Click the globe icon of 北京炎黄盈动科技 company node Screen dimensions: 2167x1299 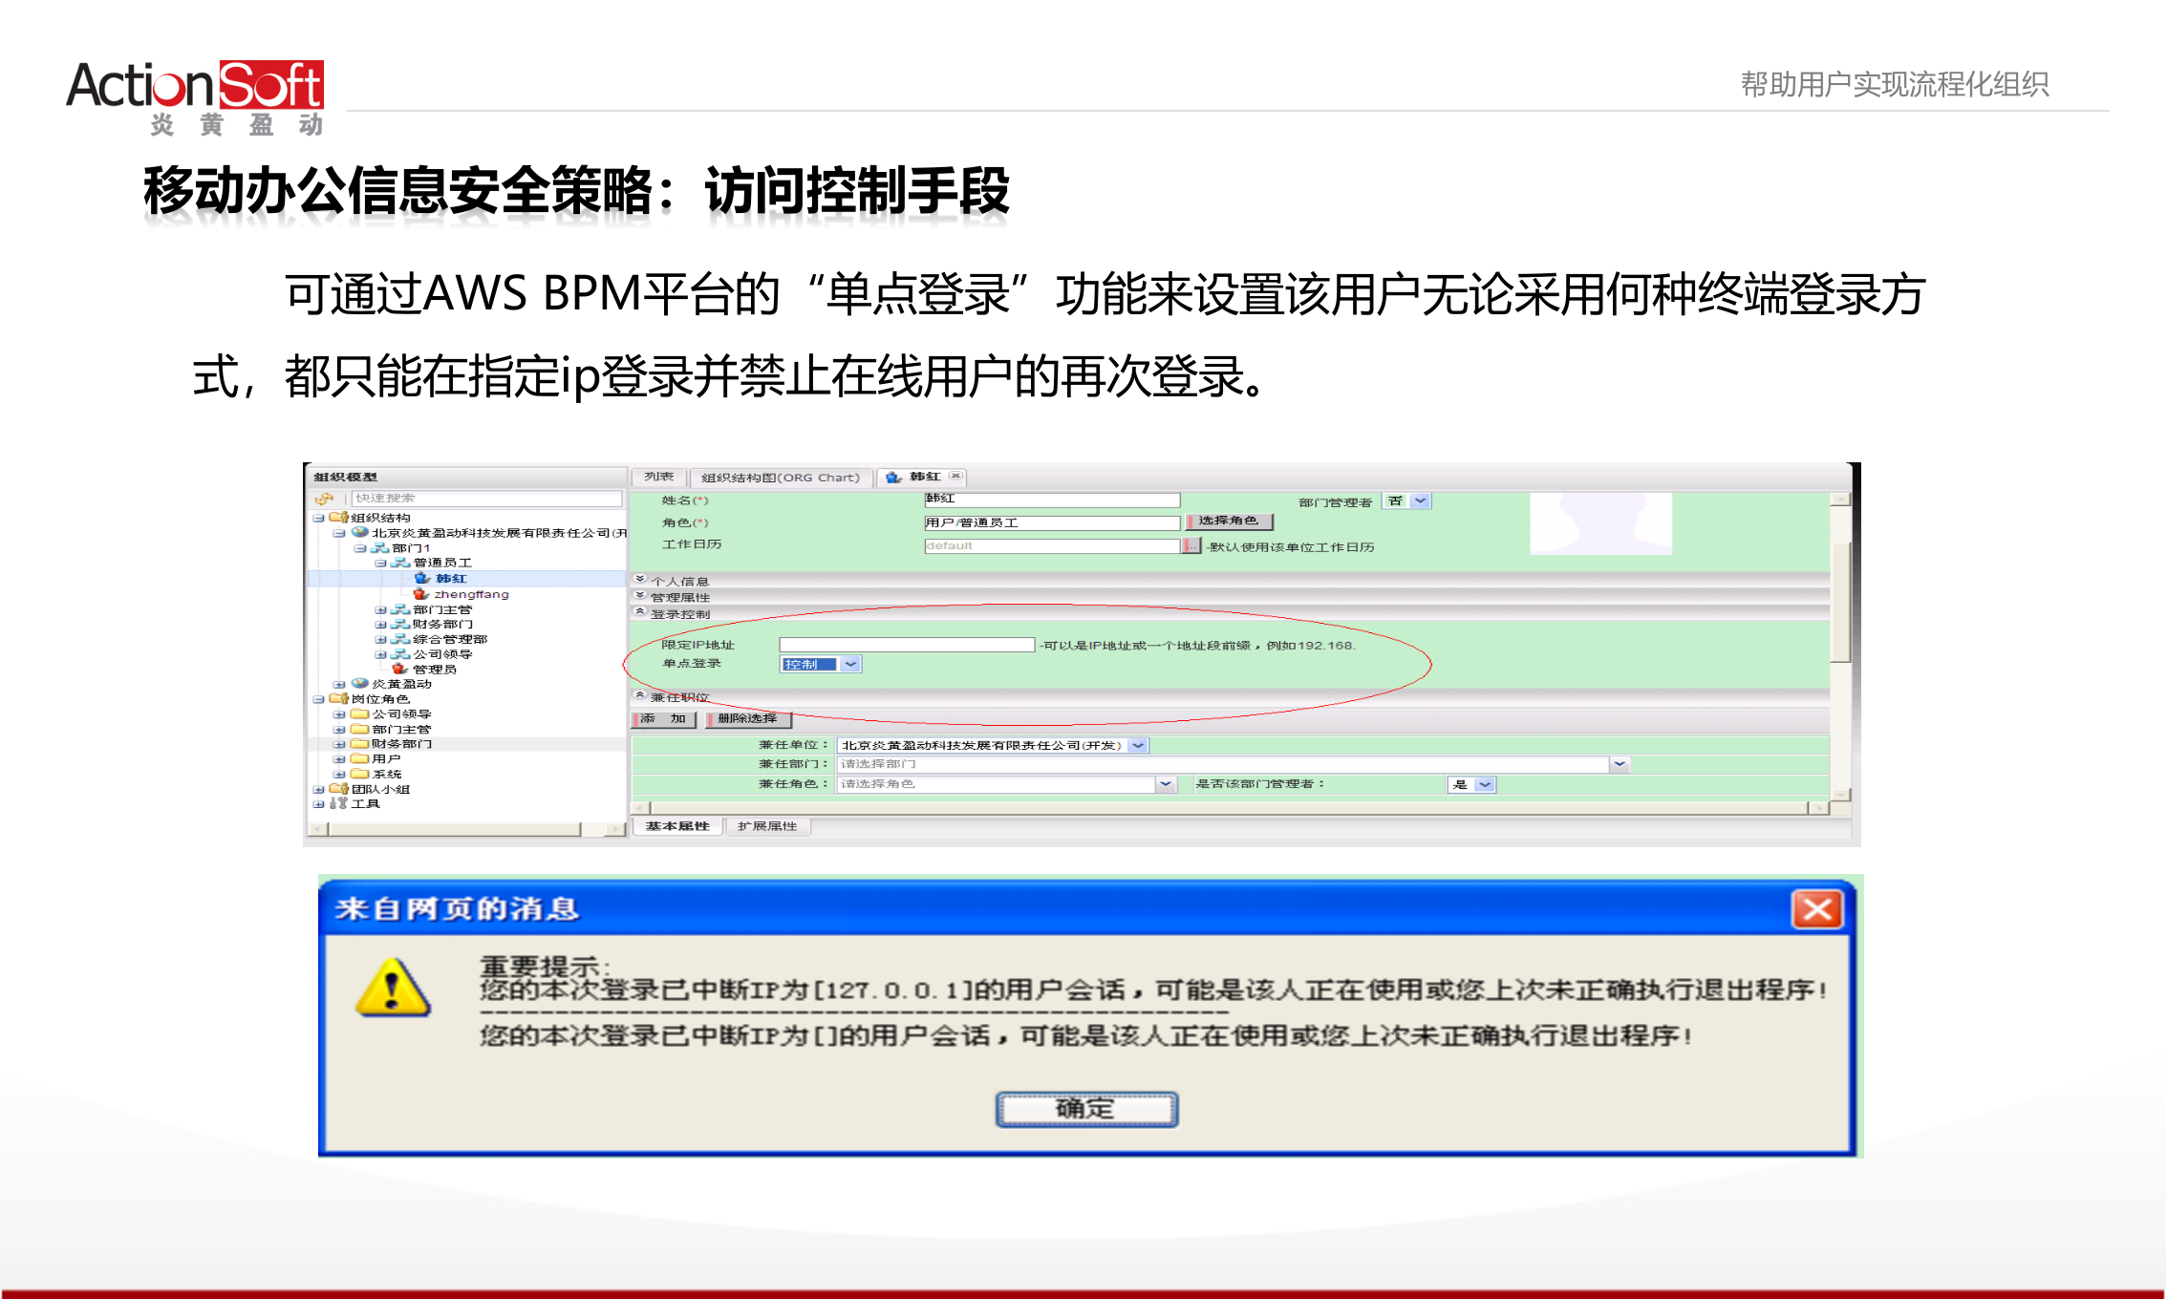point(358,532)
